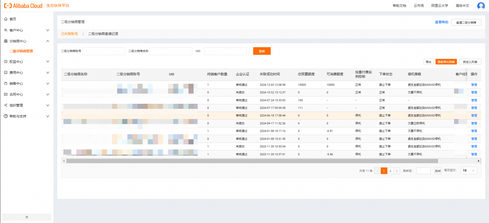Viewport: 489px width, 223px height.
Task: Open 阿里云大学 in the top bar
Action: [x=440, y=6]
